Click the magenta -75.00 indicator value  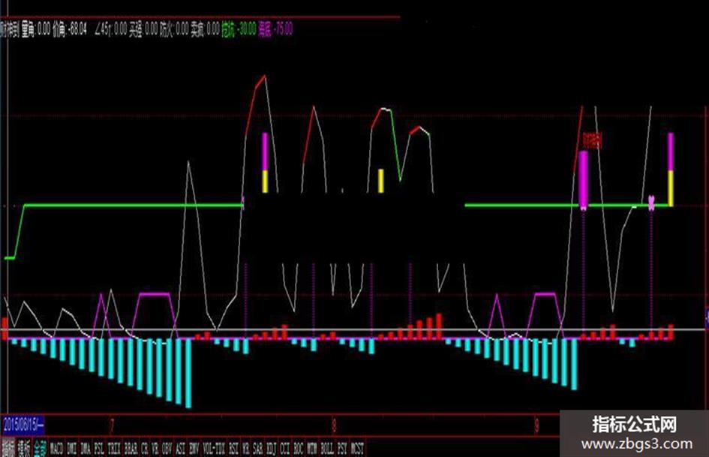click(x=283, y=29)
